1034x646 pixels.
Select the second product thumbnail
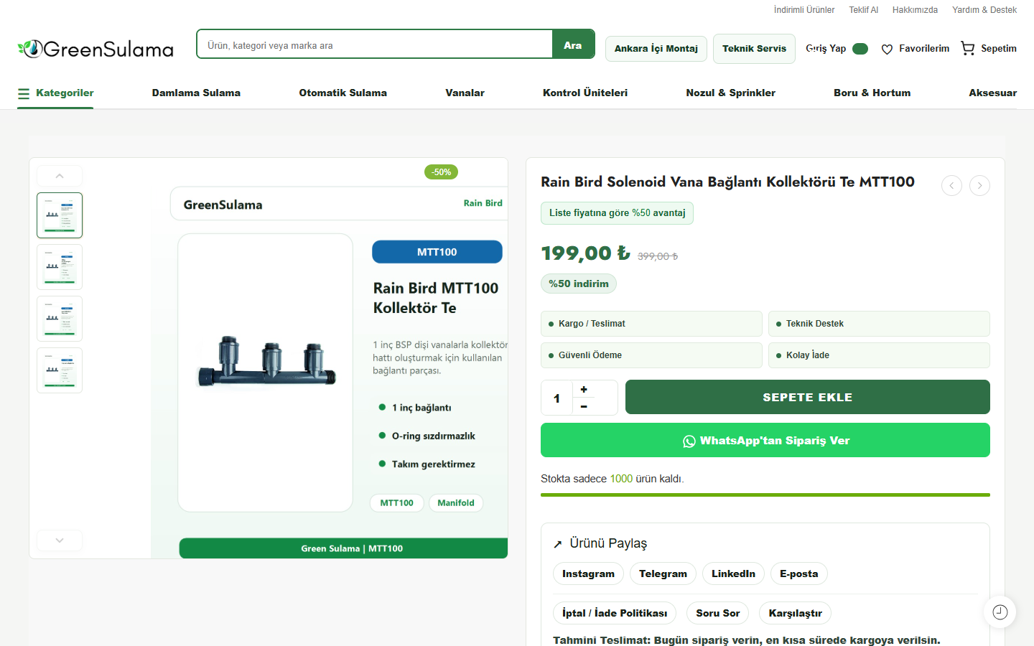tap(60, 267)
